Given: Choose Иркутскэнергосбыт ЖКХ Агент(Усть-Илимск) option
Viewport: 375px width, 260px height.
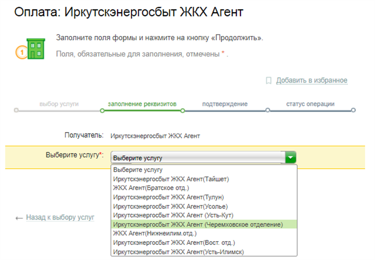Looking at the screenshot, I should click(204, 252).
